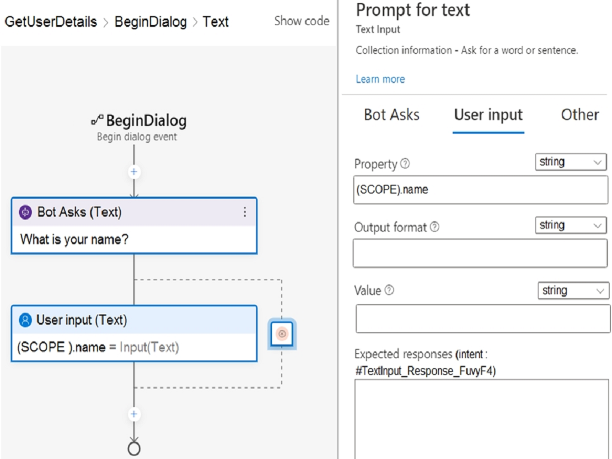This screenshot has height=459, width=612.
Task: Click the BeginDialog trigger icon
Action: pyautogui.click(x=97, y=120)
